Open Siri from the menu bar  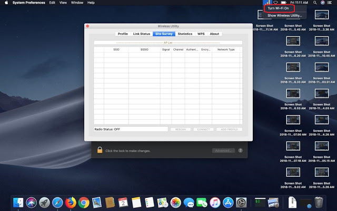coord(322,3)
